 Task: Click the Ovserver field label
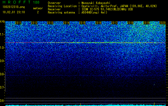tap(54, 3)
